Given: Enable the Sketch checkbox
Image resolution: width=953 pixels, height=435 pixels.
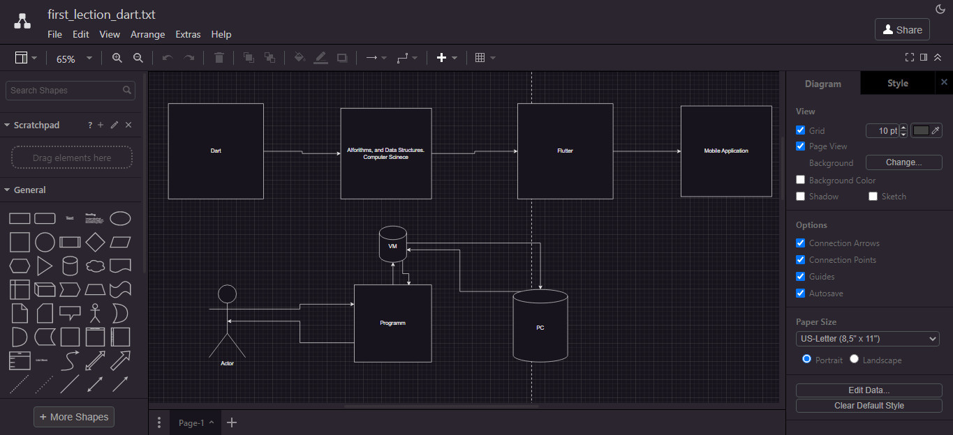Looking at the screenshot, I should (x=873, y=197).
